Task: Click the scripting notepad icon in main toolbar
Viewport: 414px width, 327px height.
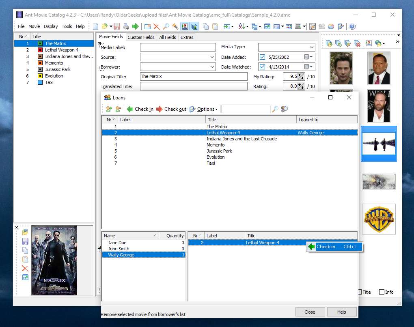Action: (313, 26)
